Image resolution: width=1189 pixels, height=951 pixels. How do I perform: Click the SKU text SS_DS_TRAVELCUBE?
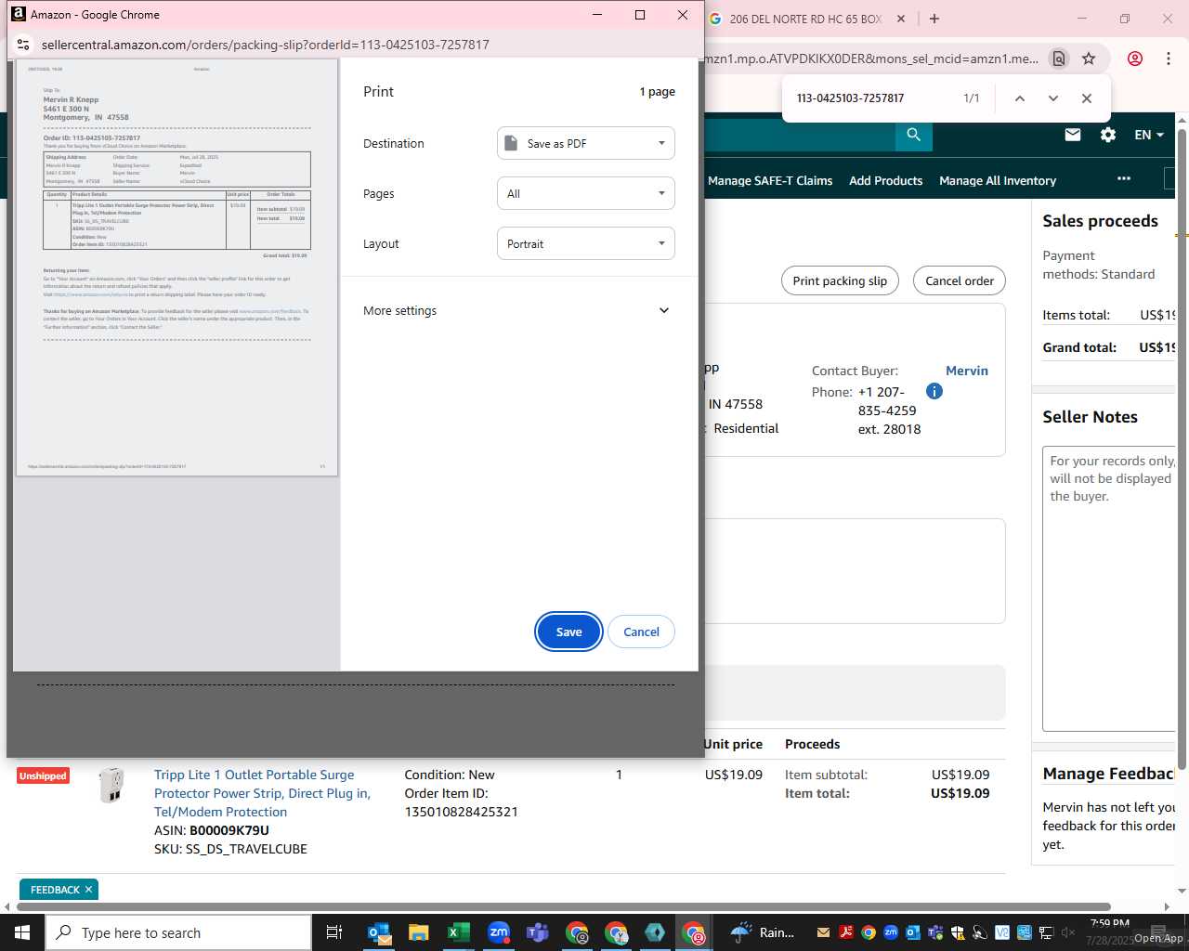pyautogui.click(x=246, y=849)
